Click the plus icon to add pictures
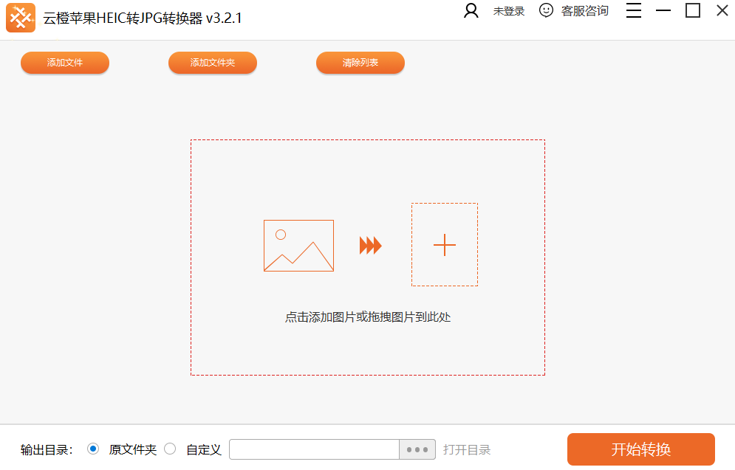This screenshot has height=470, width=735. (x=444, y=245)
